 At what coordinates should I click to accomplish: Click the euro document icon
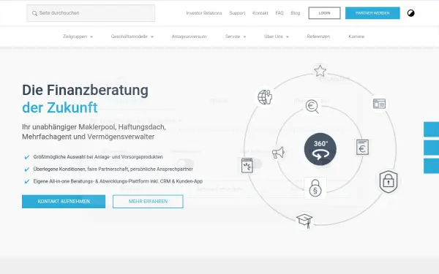click(x=362, y=147)
